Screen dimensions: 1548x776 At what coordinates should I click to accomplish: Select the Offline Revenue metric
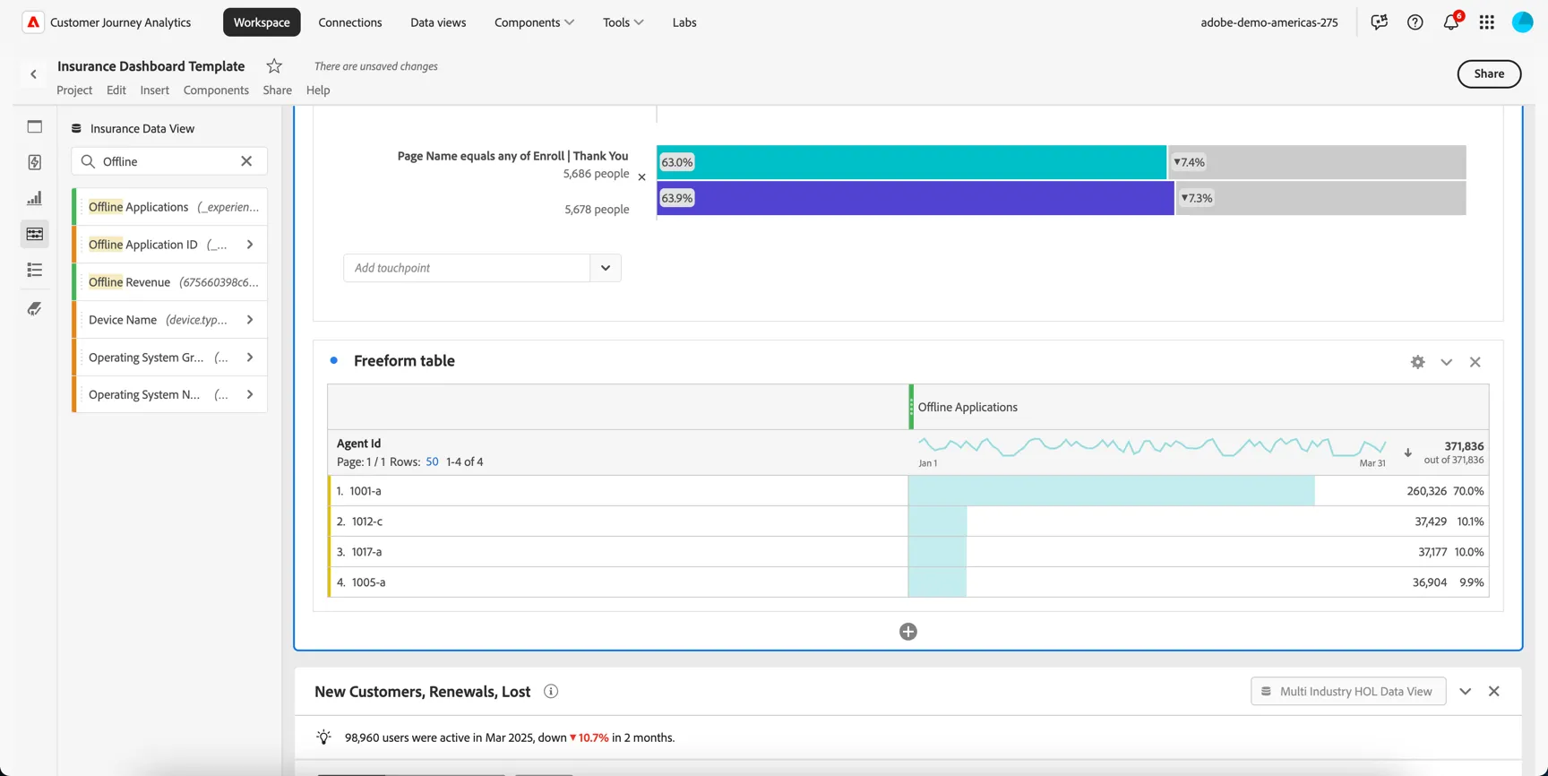[170, 282]
